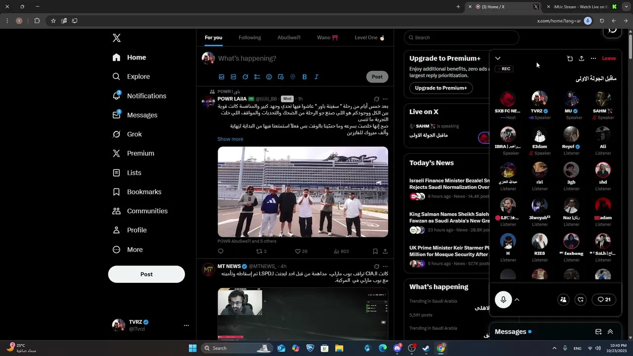Viewport: 633px width, 356px height.
Task: Switch to the AbuSwe7l tab
Action: [289, 38]
